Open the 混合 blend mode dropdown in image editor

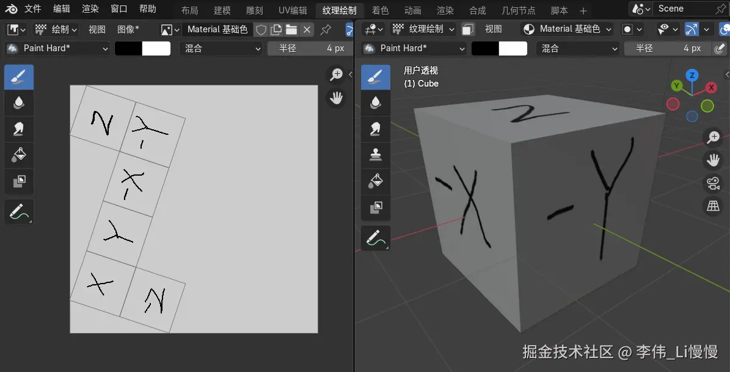[221, 48]
